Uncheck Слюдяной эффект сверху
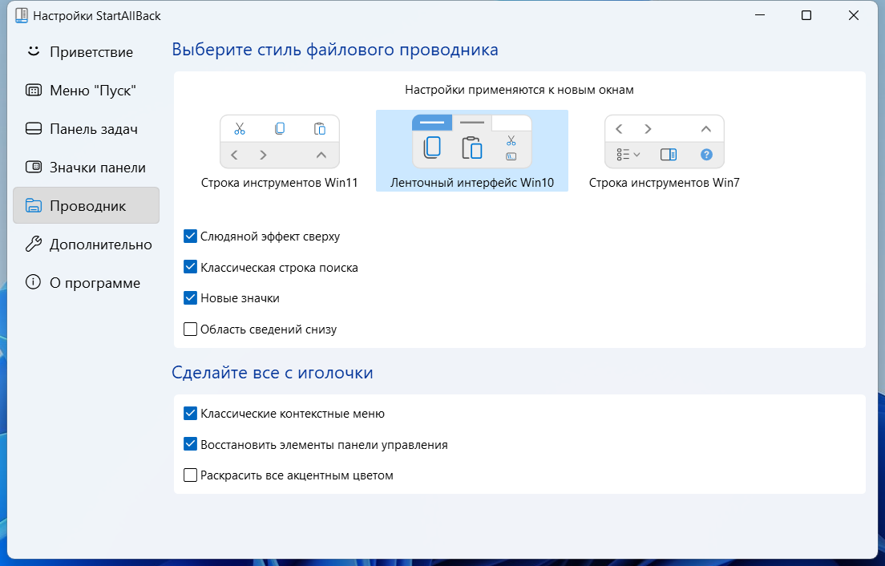 pyautogui.click(x=190, y=236)
